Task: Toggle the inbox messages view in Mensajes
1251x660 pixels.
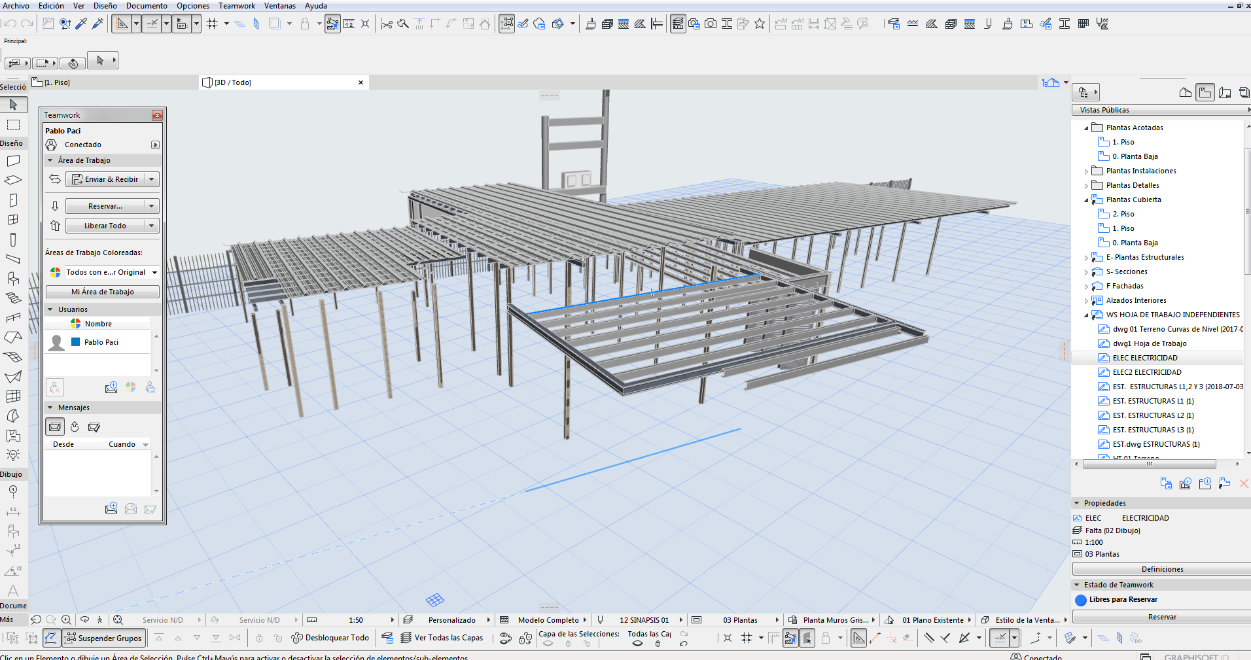Action: tap(55, 427)
